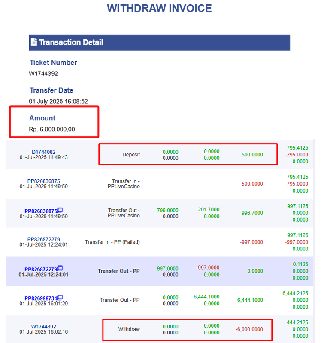This screenshot has height=343, width=321.
Task: Click copy icon beside PP826836875 Transfer Out row
Action: (60, 210)
